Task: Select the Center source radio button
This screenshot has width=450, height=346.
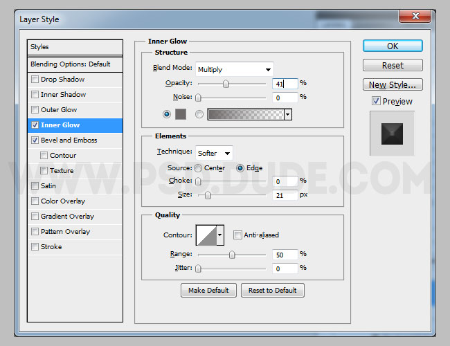Action: [199, 168]
